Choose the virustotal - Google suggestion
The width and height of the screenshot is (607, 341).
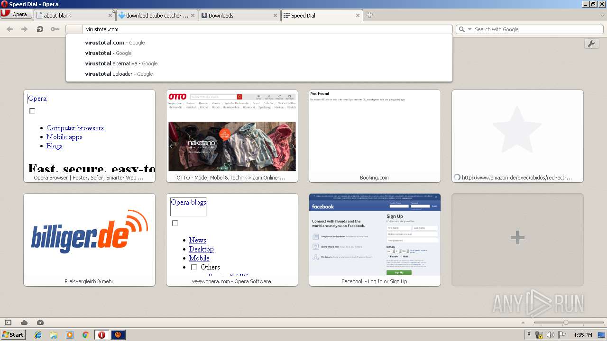[259, 53]
